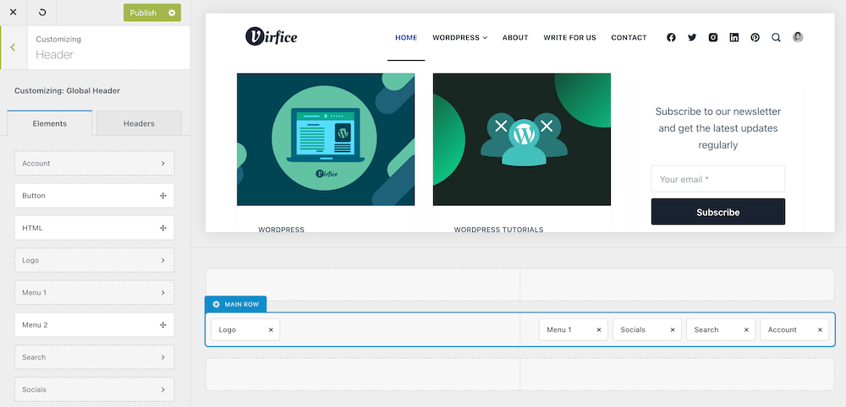The height and width of the screenshot is (407, 846).
Task: Click the reset/undo circular arrow icon
Action: tap(44, 13)
